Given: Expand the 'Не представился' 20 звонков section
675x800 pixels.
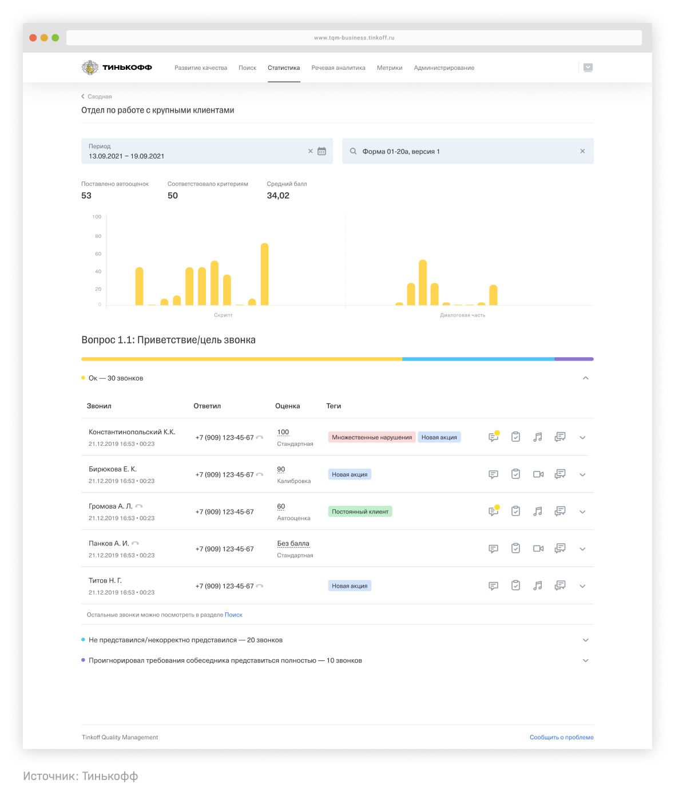Looking at the screenshot, I should [585, 640].
